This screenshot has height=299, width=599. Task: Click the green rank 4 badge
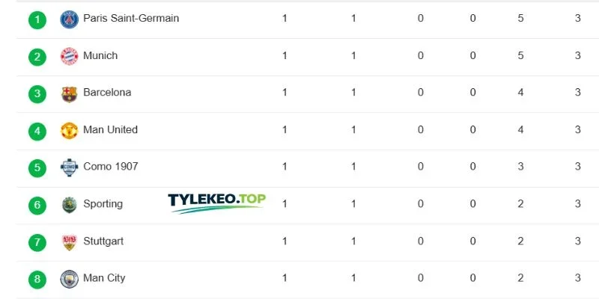tap(37, 132)
